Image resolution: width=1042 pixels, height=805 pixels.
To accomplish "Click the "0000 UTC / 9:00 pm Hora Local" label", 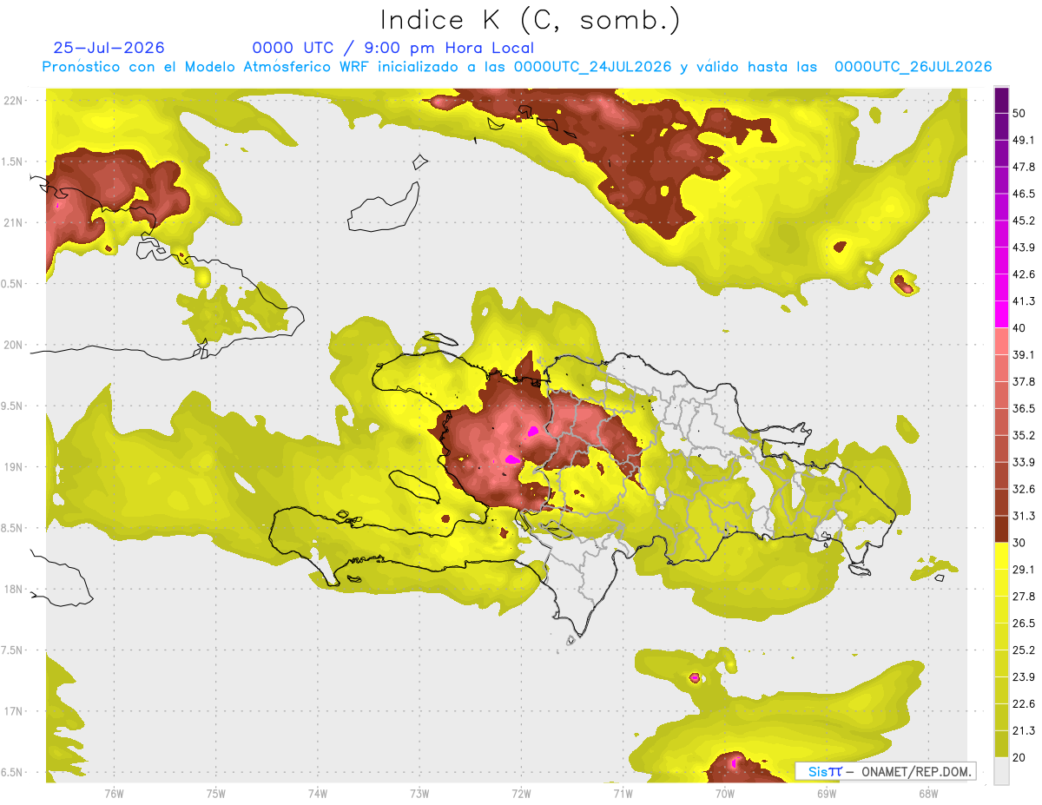I will click(x=393, y=48).
